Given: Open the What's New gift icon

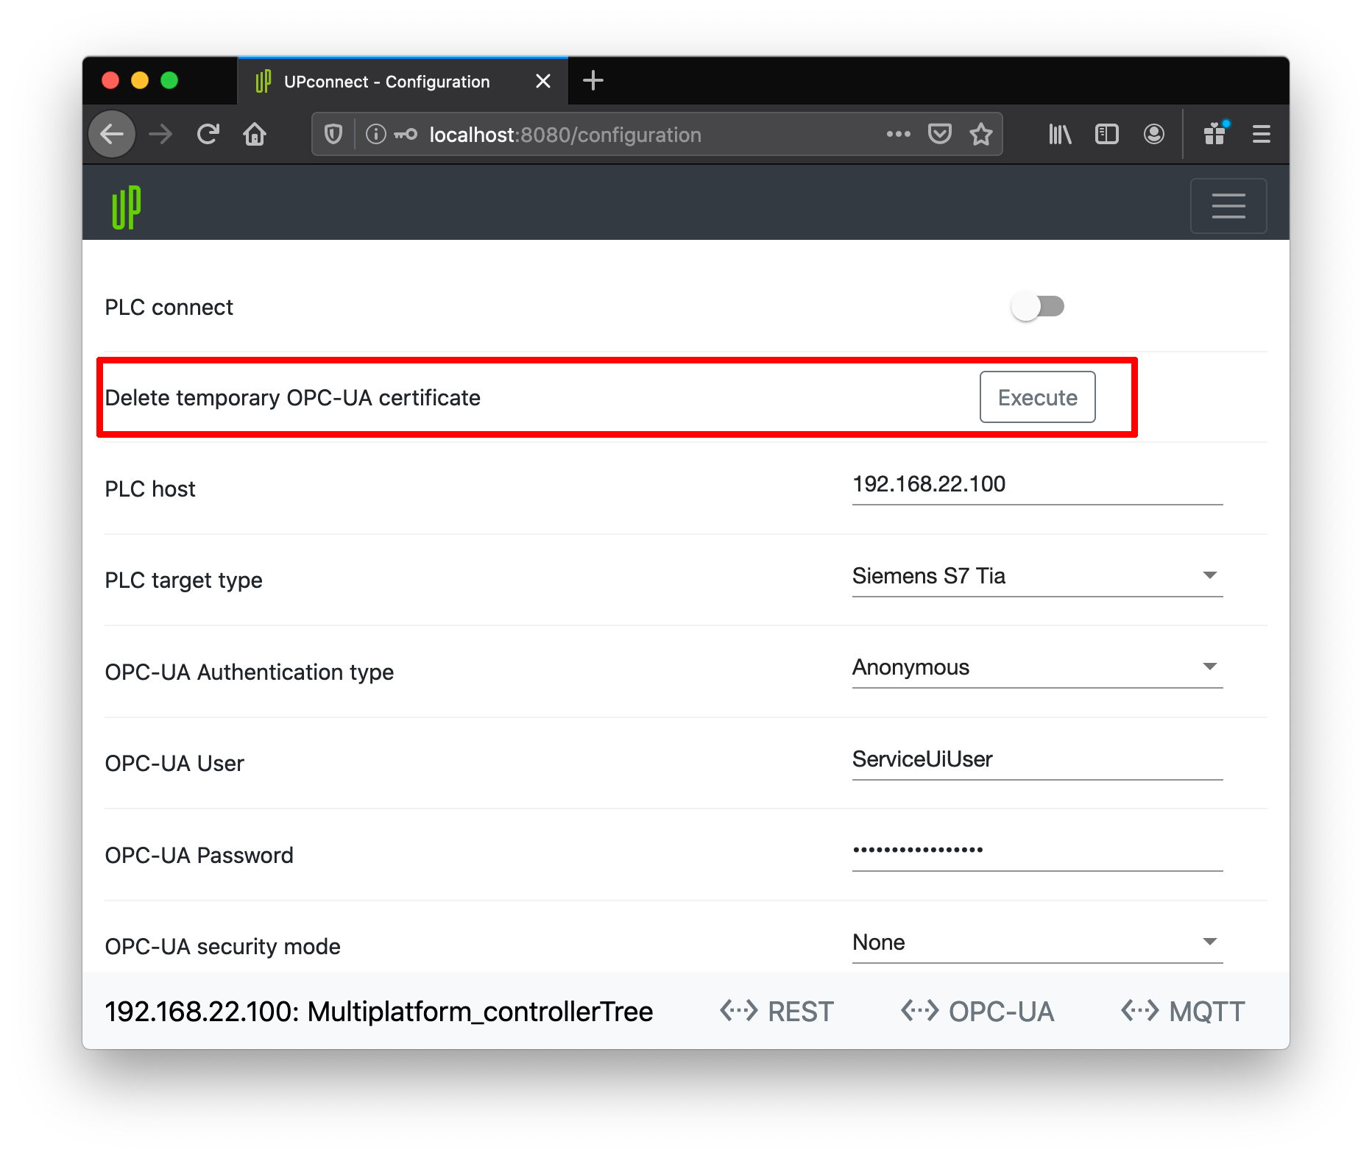Looking at the screenshot, I should 1214,135.
